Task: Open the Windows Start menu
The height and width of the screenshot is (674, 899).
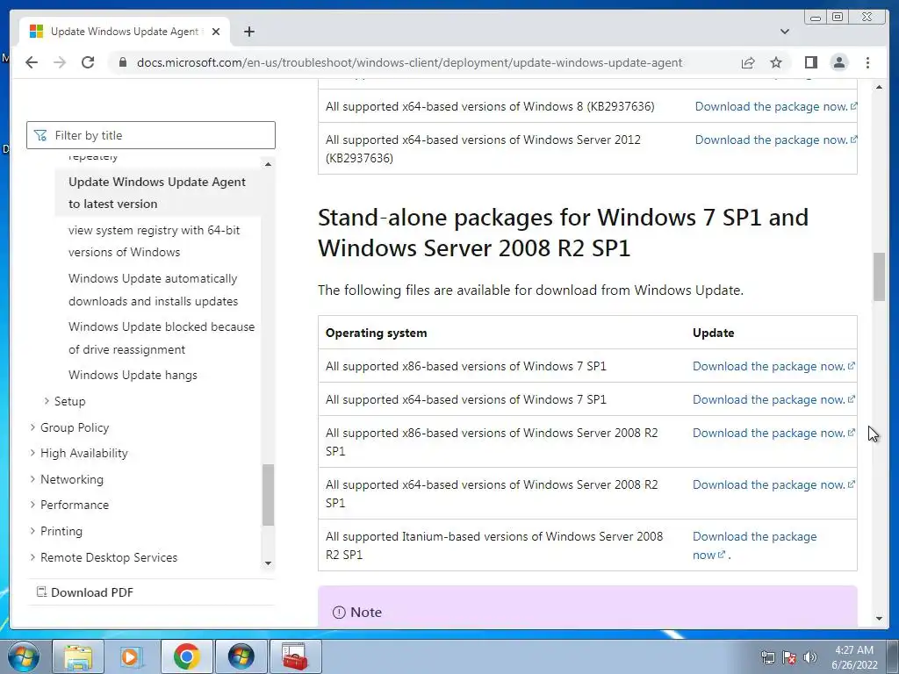Action: click(24, 656)
